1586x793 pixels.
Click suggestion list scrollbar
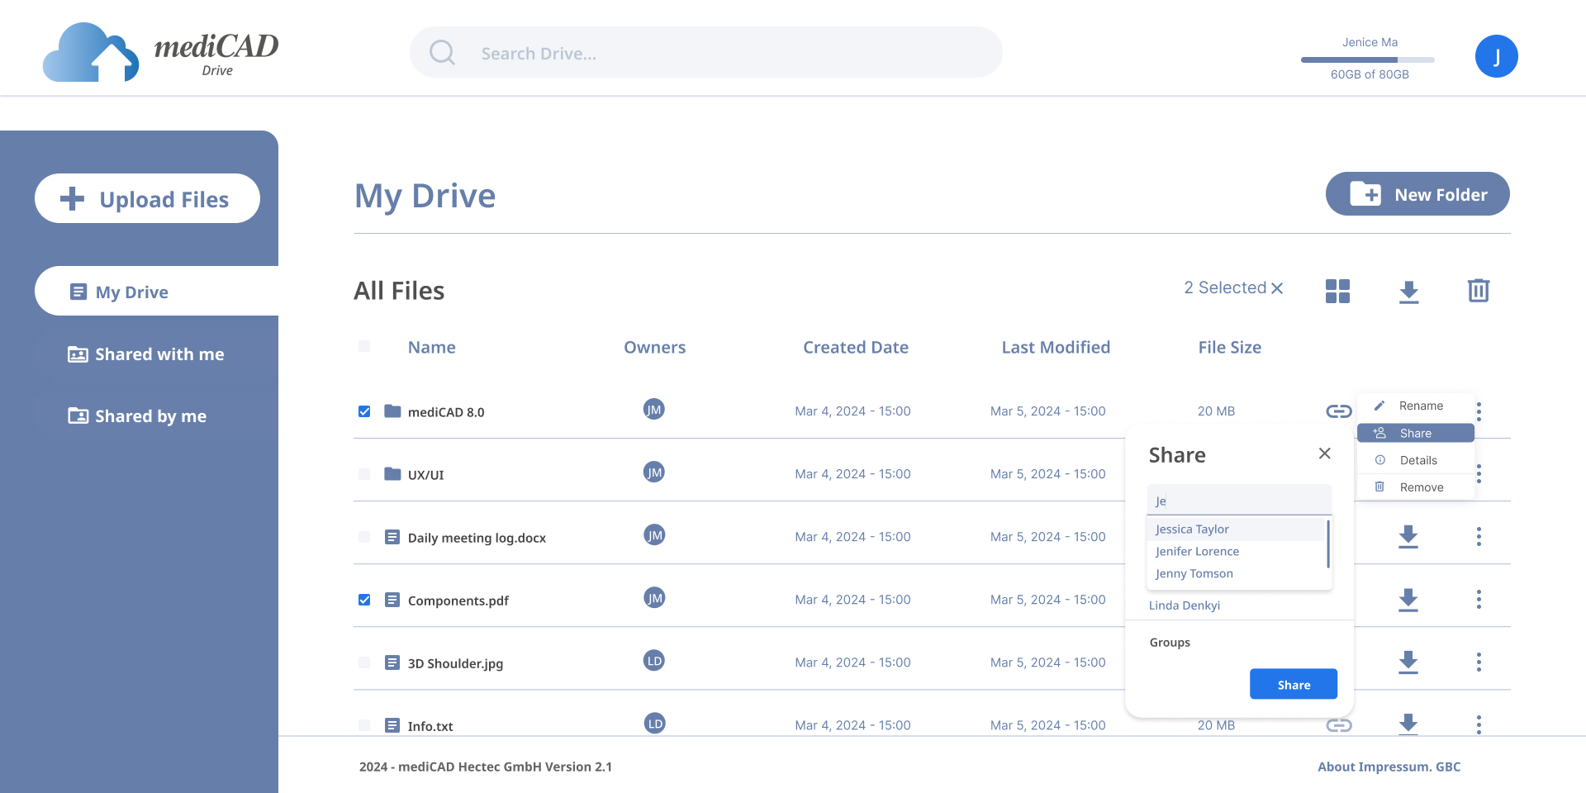tap(1327, 544)
